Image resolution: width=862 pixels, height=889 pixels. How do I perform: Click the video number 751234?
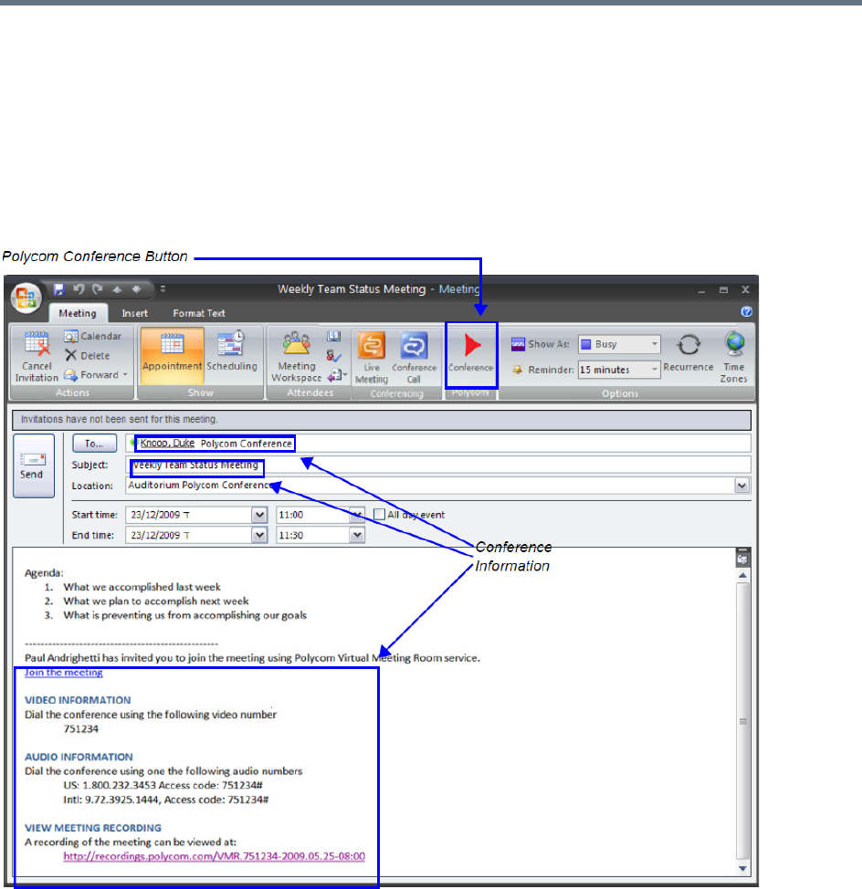(x=81, y=728)
